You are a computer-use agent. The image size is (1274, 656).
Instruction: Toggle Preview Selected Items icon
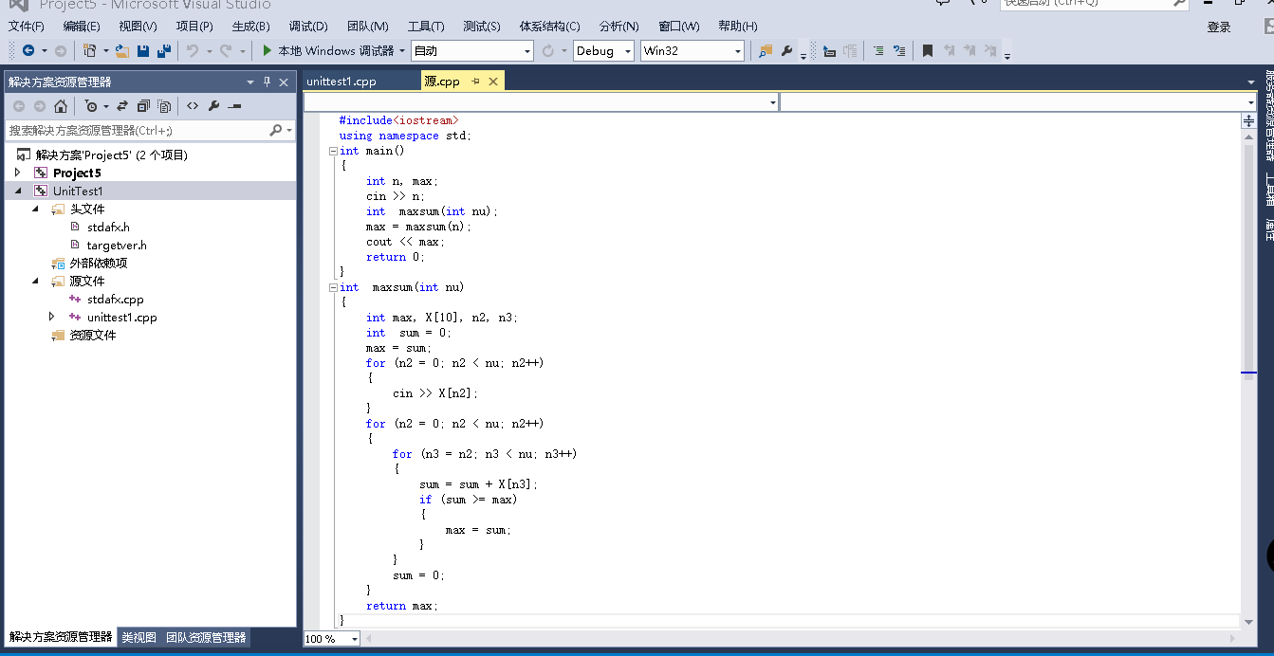click(234, 106)
